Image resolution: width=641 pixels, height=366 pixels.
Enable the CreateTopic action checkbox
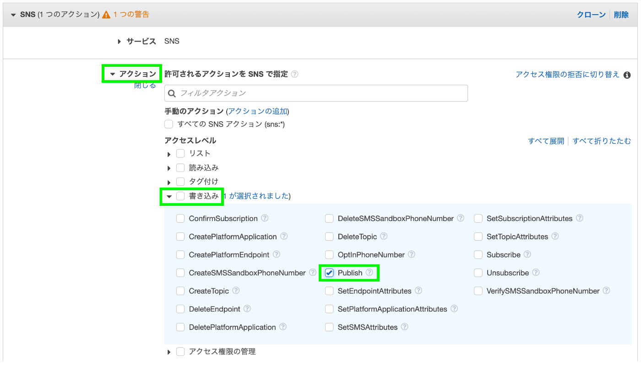tap(180, 291)
